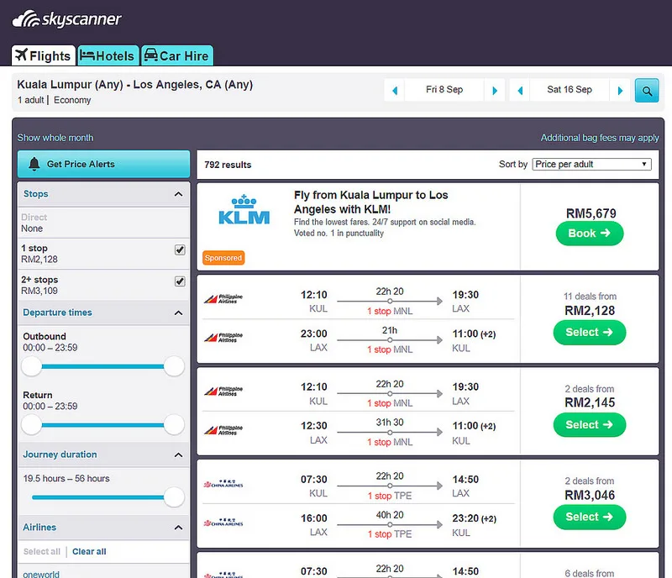This screenshot has width=672, height=578.
Task: Go to previous departure date arrow
Action: point(395,90)
